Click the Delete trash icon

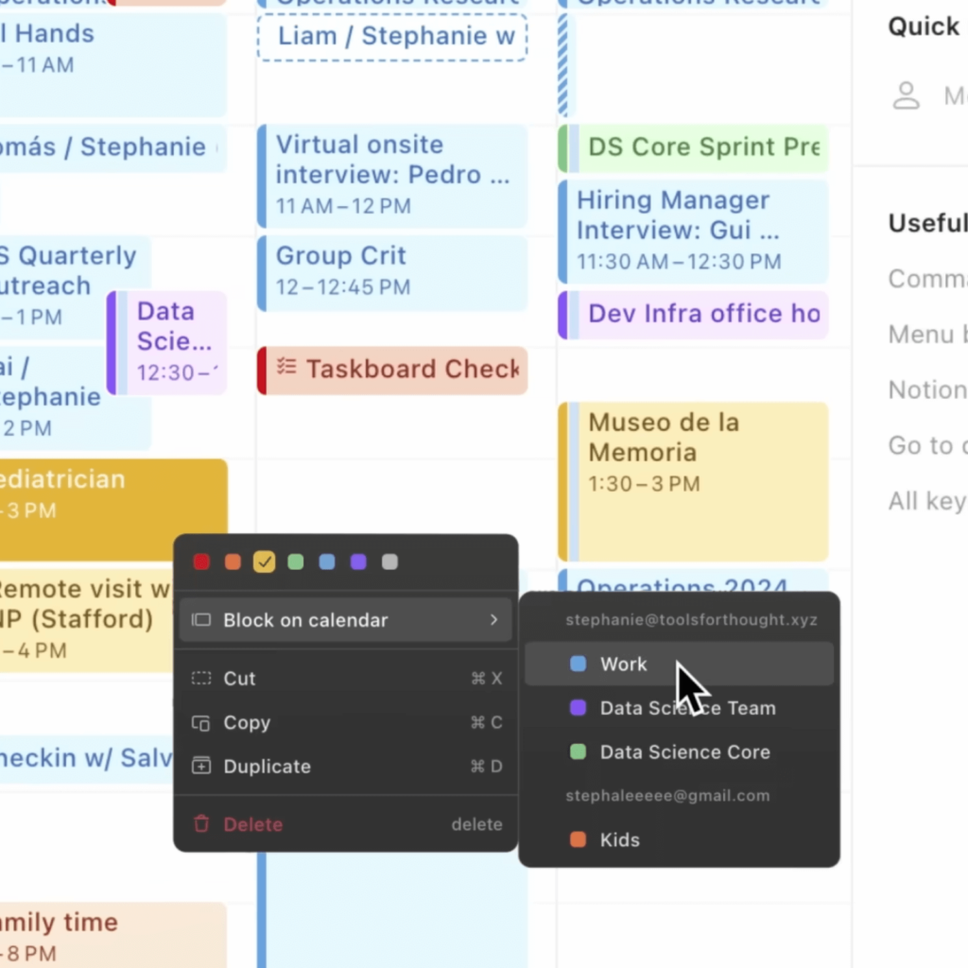click(201, 824)
